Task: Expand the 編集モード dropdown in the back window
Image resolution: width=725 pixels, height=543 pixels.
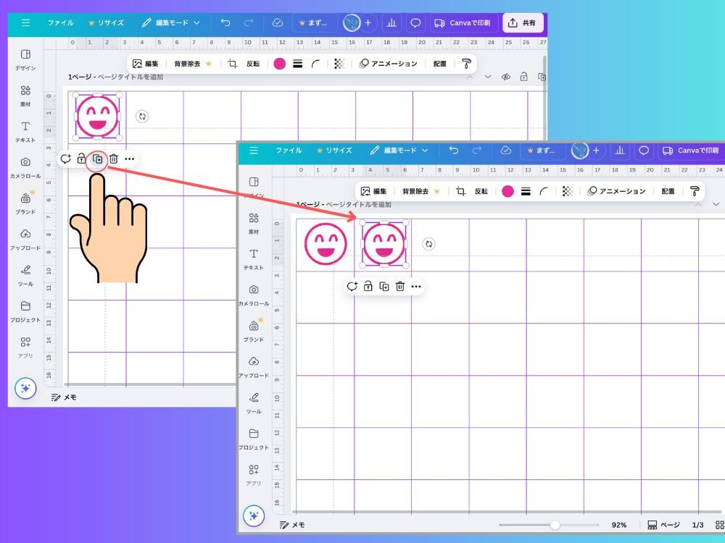Action: 171,23
